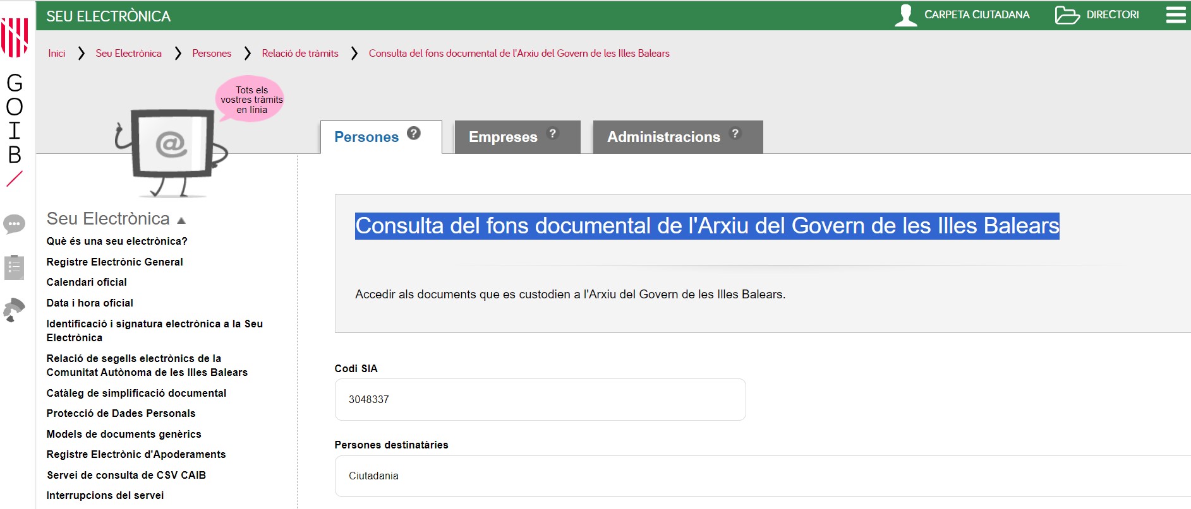Screen dimensions: 1191x509
Task: Click the computer mascot illustration
Action: point(171,151)
